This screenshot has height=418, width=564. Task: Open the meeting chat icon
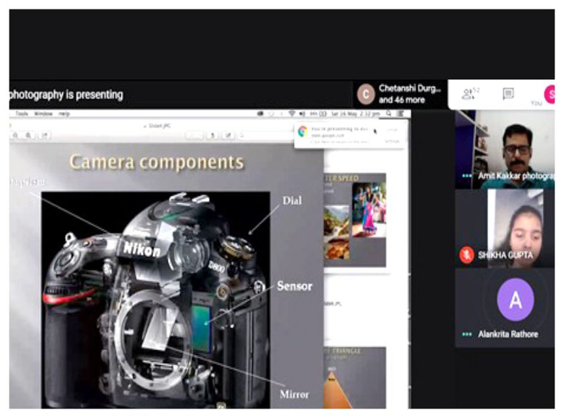(x=508, y=94)
